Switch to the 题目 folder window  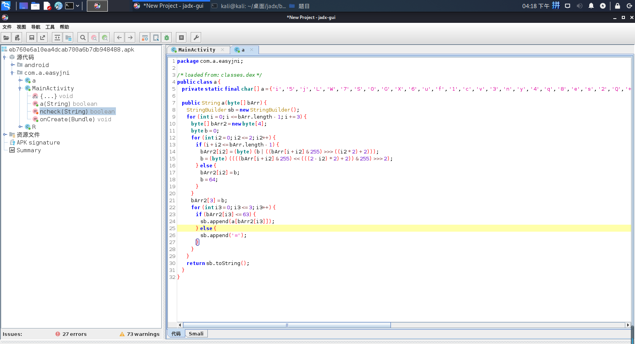(x=300, y=6)
